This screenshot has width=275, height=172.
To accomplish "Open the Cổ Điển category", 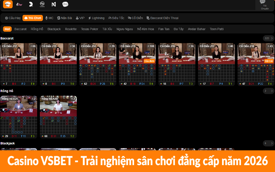I will 135,18.
